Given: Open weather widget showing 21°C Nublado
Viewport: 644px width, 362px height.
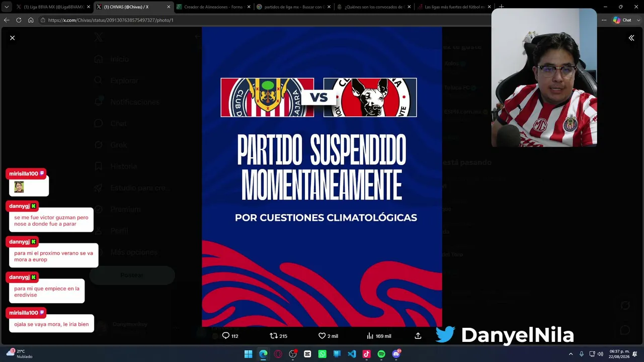Looking at the screenshot, I should [19, 354].
